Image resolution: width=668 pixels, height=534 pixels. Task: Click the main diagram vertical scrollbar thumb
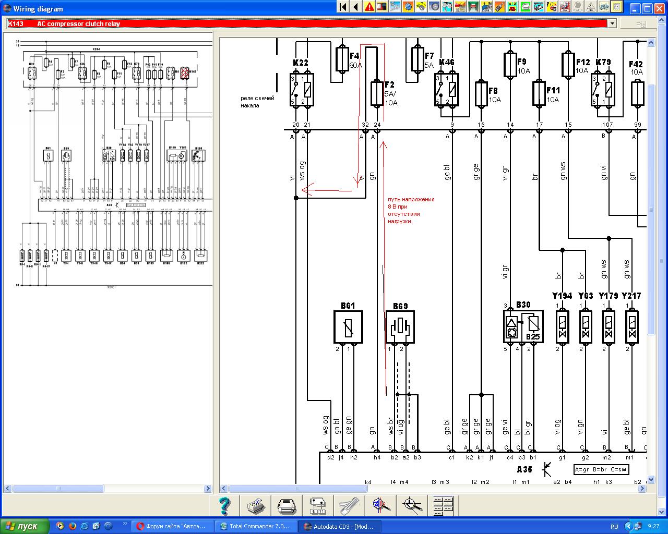(x=651, y=209)
